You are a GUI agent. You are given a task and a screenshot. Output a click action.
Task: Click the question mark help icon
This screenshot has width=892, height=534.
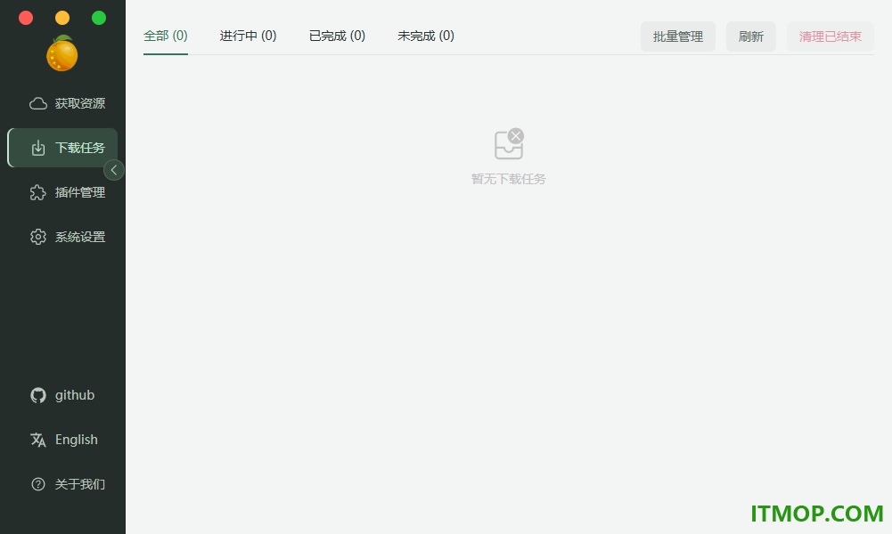pyautogui.click(x=38, y=484)
